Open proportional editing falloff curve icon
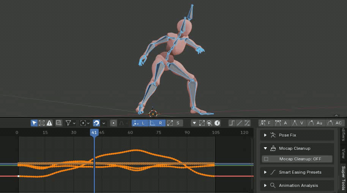 [121, 123]
